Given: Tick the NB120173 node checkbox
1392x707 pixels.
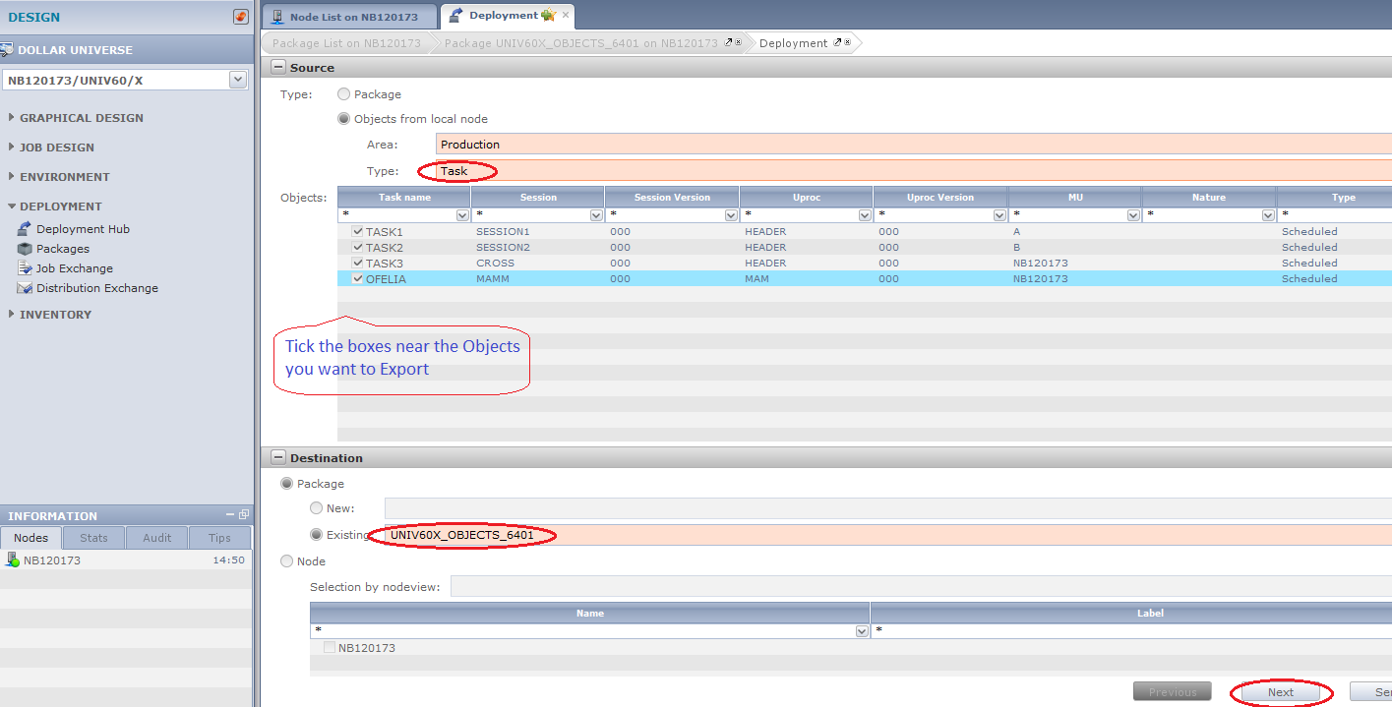Looking at the screenshot, I should (x=330, y=648).
